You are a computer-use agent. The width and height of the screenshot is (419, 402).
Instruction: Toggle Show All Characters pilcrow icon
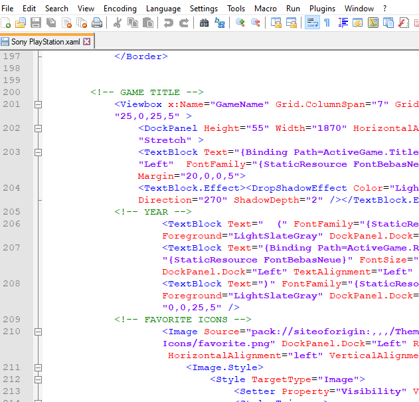click(327, 23)
